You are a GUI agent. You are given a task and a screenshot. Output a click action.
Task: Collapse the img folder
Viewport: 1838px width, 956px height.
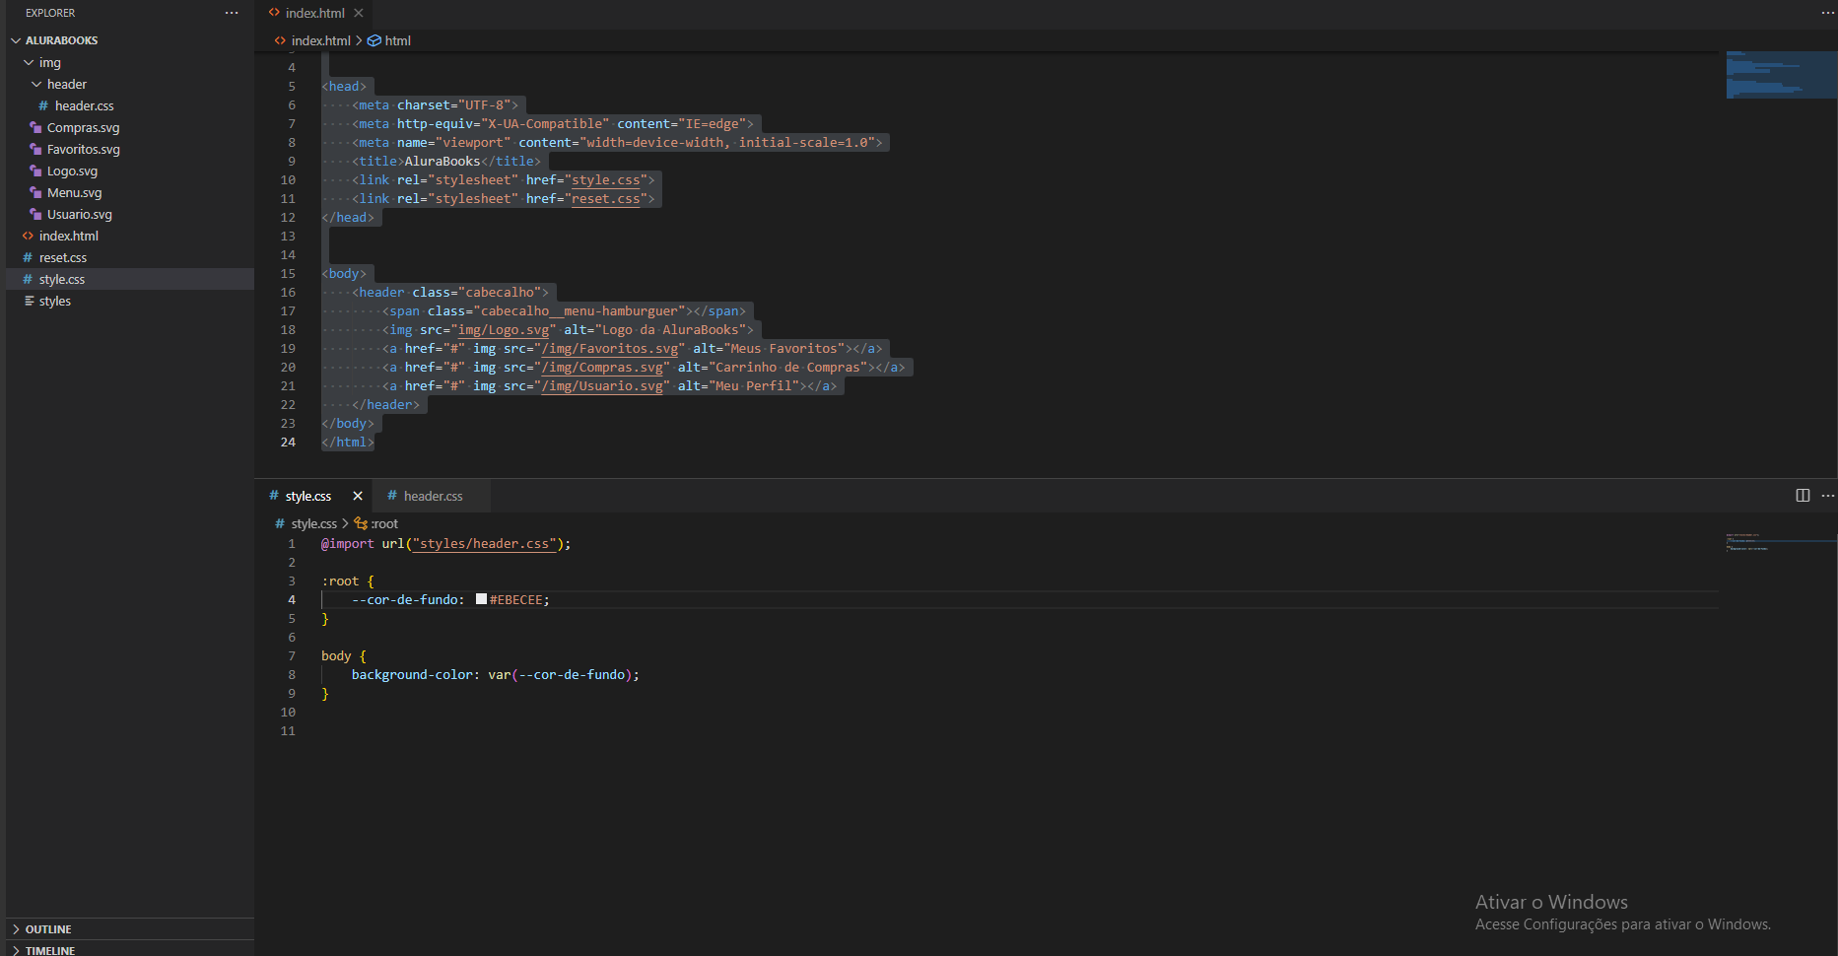click(29, 62)
